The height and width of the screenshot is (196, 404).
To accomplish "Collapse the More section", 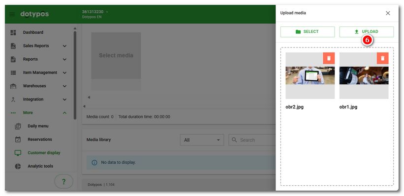I will (x=64, y=113).
